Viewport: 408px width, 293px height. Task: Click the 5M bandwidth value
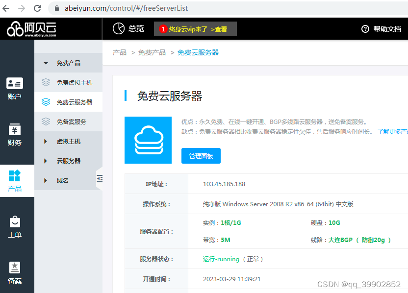(226, 240)
